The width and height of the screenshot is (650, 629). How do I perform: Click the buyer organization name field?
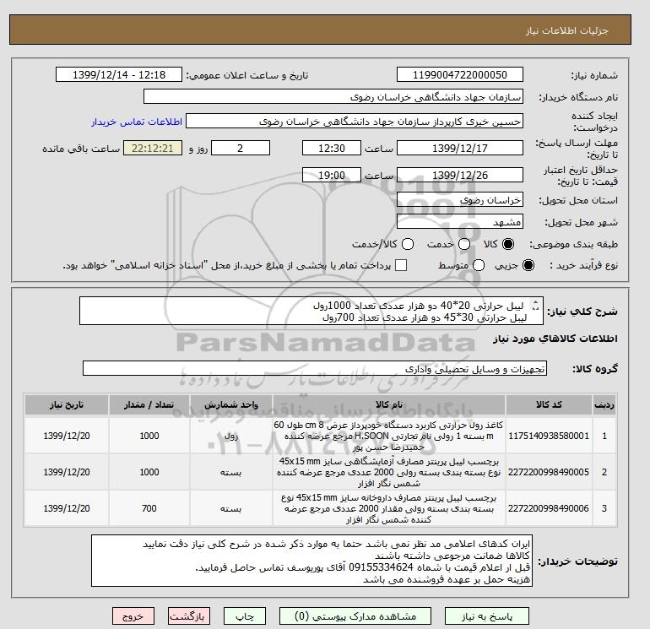coord(333,97)
